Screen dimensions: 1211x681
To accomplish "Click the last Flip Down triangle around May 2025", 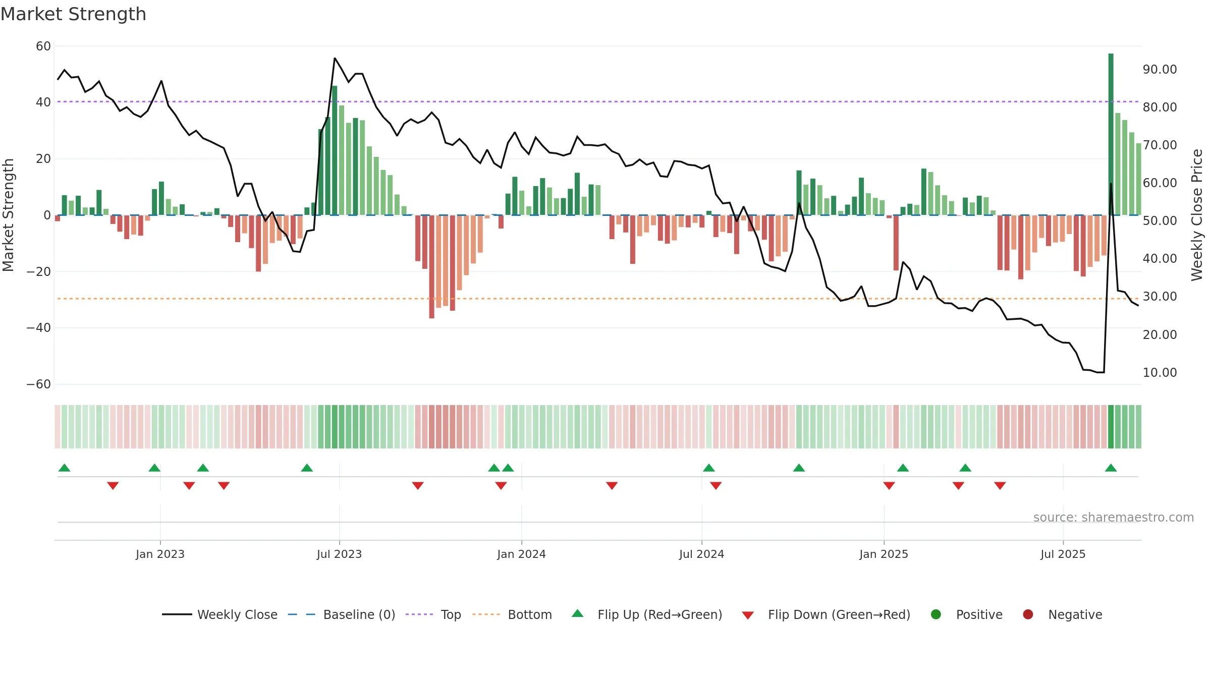I will (x=1000, y=485).
